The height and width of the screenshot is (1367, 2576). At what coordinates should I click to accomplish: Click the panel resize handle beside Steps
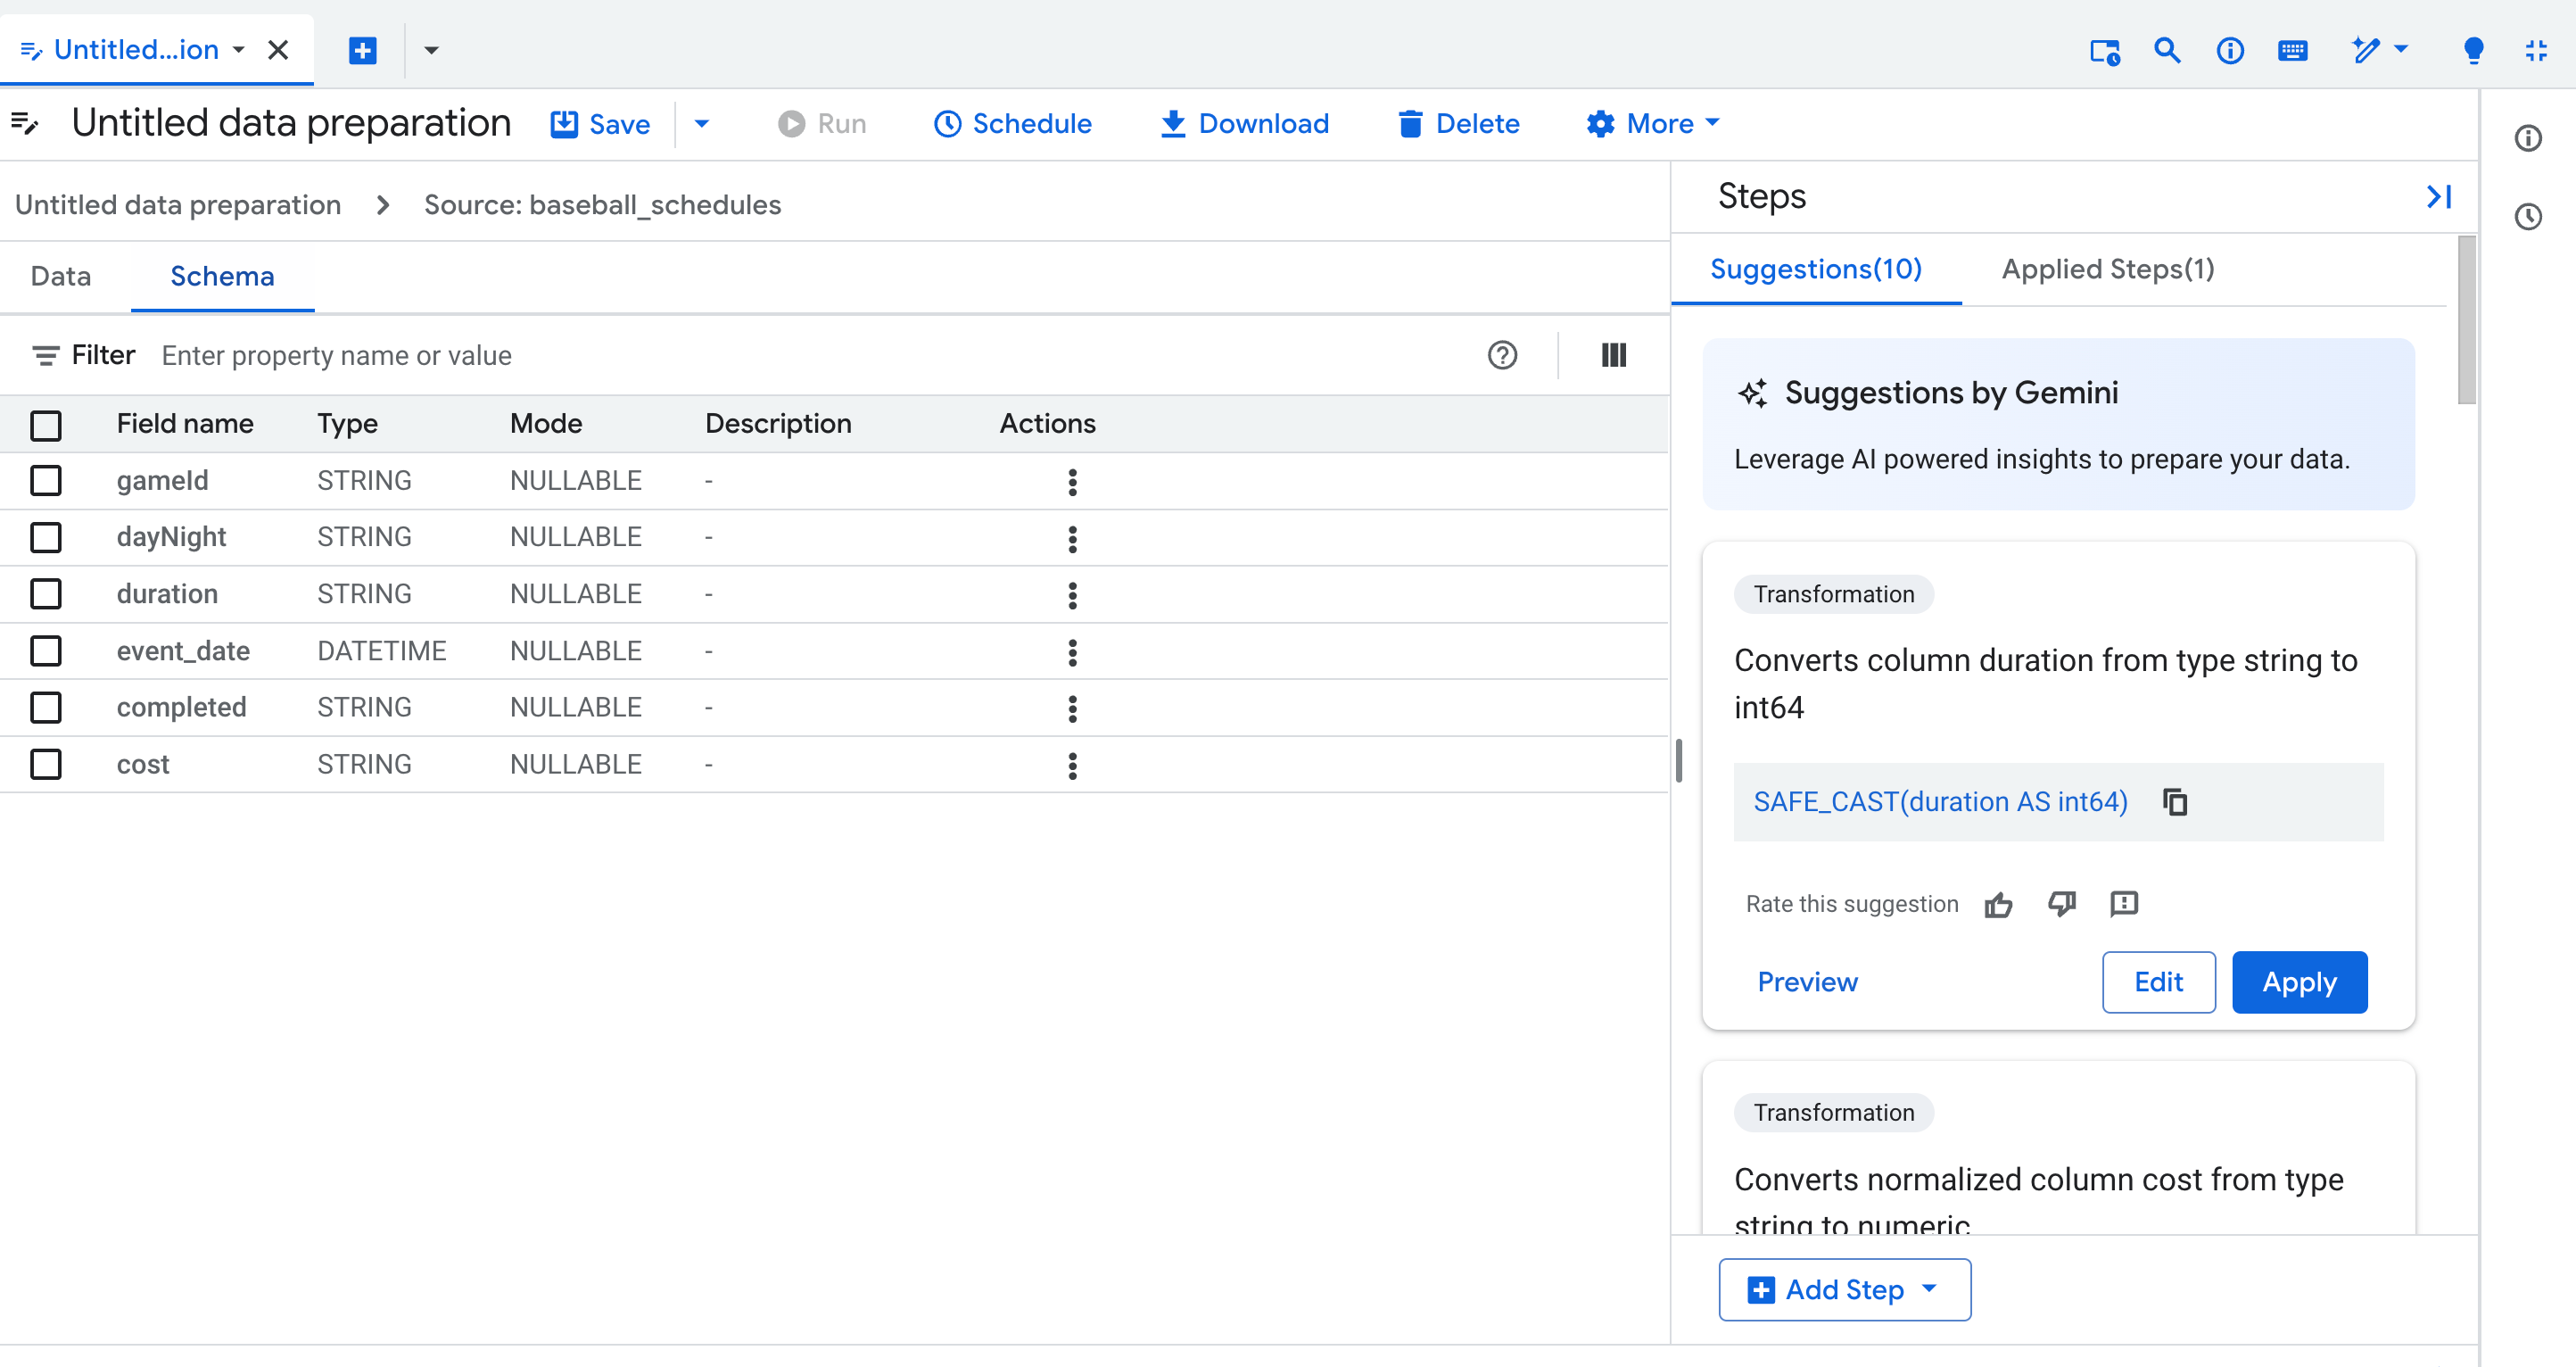coord(1679,760)
